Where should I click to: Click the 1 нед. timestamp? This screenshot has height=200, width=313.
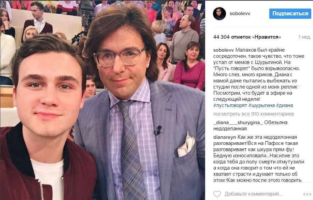click(x=304, y=37)
